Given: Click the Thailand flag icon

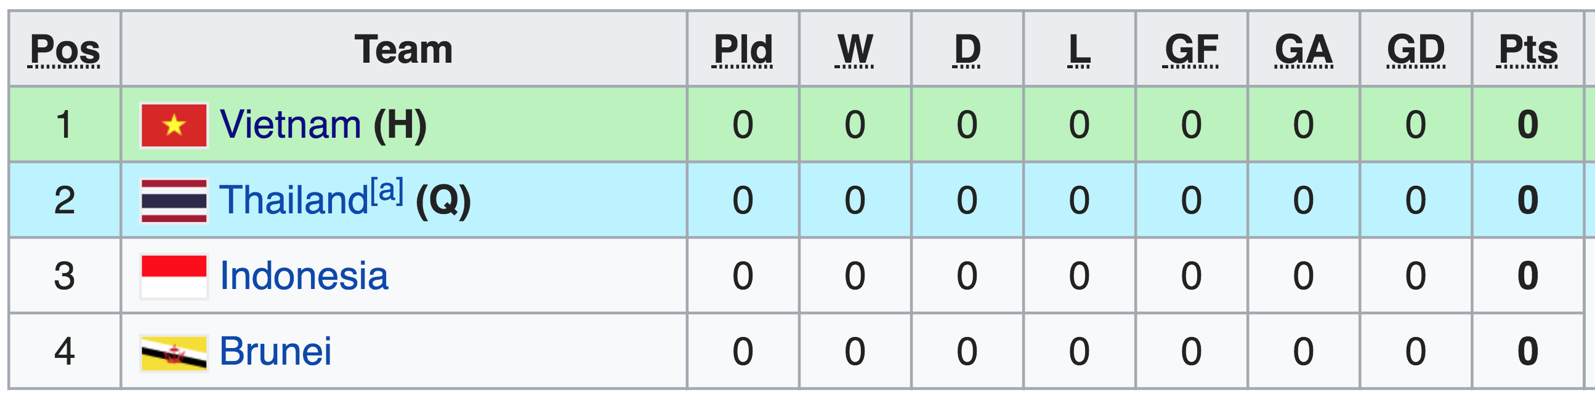Looking at the screenshot, I should [174, 201].
